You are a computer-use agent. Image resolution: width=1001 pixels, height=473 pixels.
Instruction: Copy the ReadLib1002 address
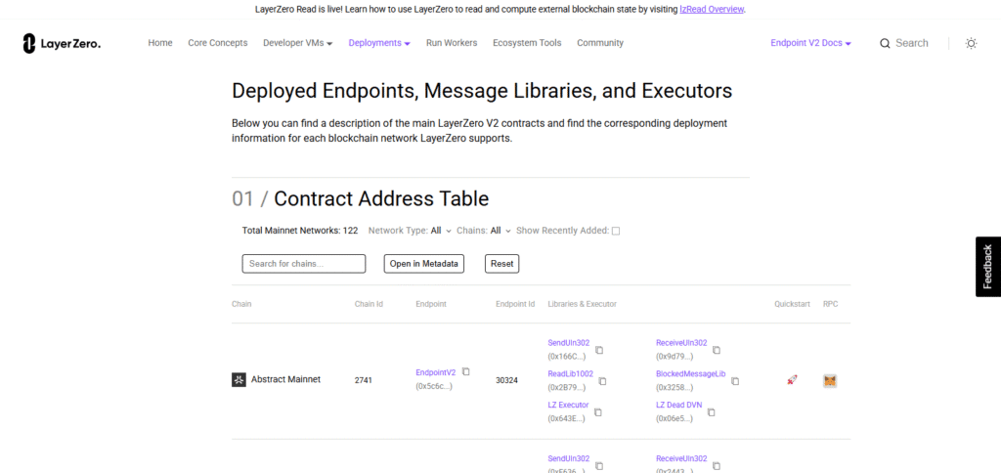602,381
